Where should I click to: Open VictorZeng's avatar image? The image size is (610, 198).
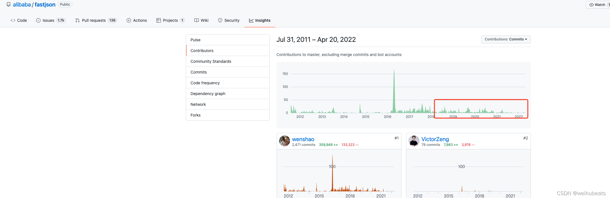click(x=414, y=141)
